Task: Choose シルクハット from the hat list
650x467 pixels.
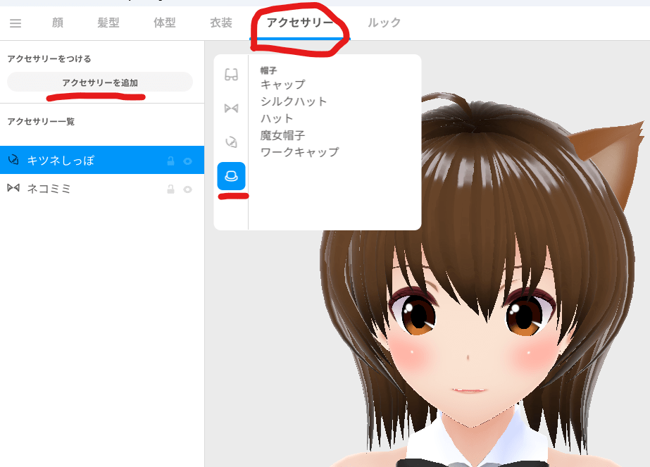Action: pyautogui.click(x=294, y=101)
